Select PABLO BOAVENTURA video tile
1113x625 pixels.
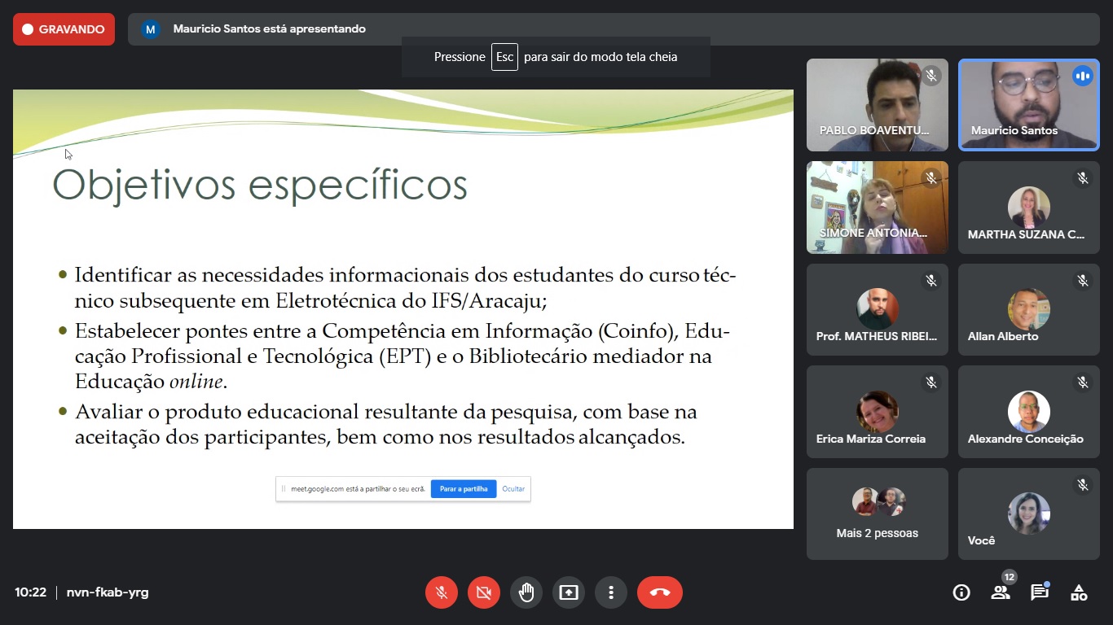tap(877, 105)
